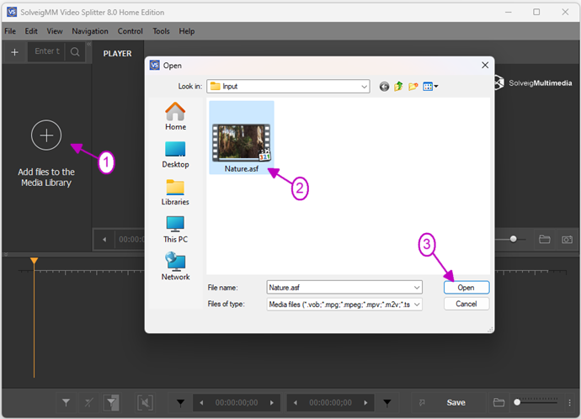Click the orange timeline cursor marker
Screen dimensions: 581x419
click(x=34, y=261)
